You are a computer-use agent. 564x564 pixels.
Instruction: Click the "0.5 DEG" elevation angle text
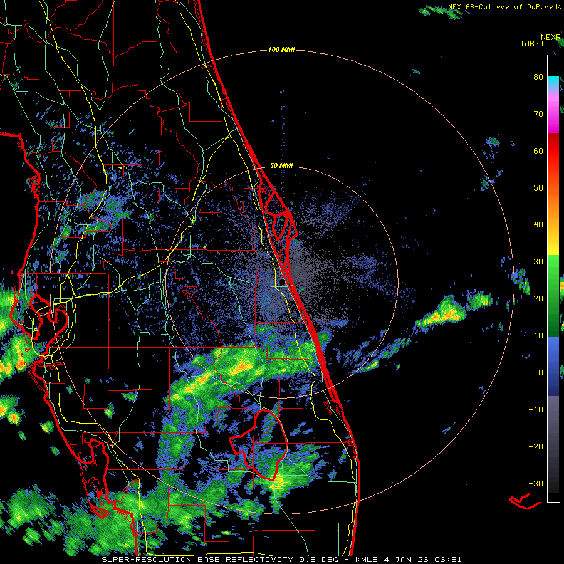point(318,560)
